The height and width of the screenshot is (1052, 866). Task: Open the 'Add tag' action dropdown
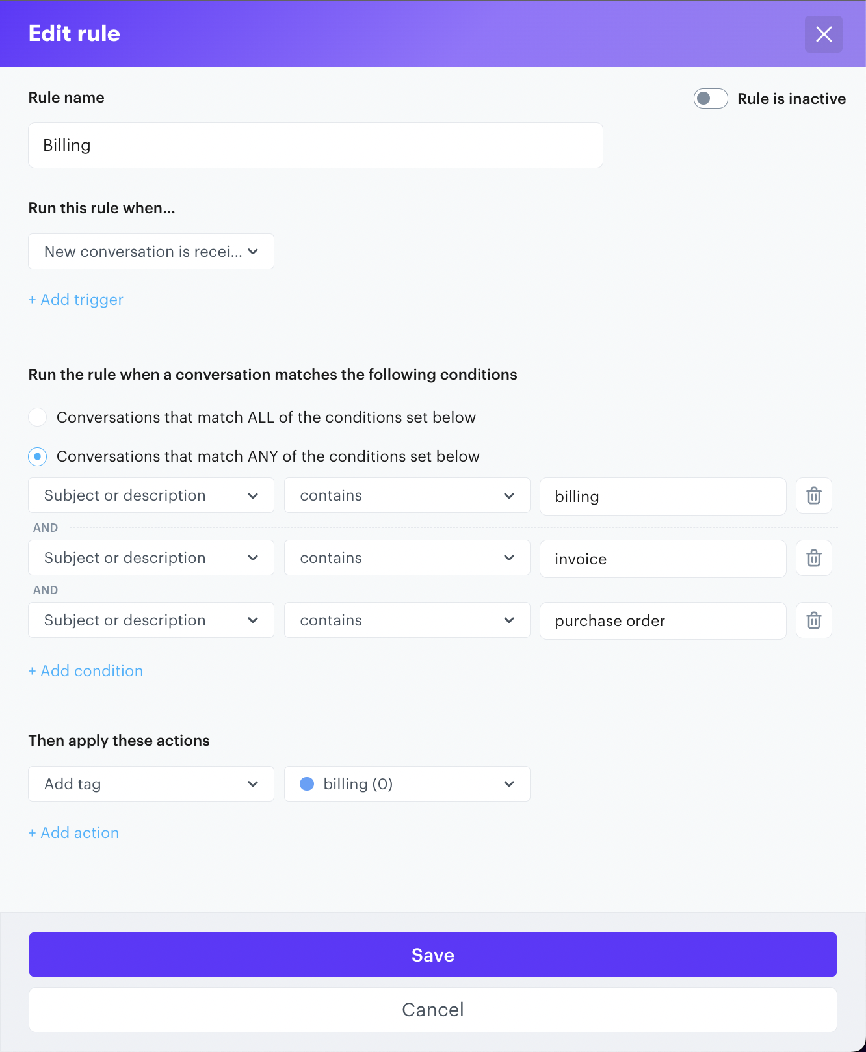(x=151, y=784)
